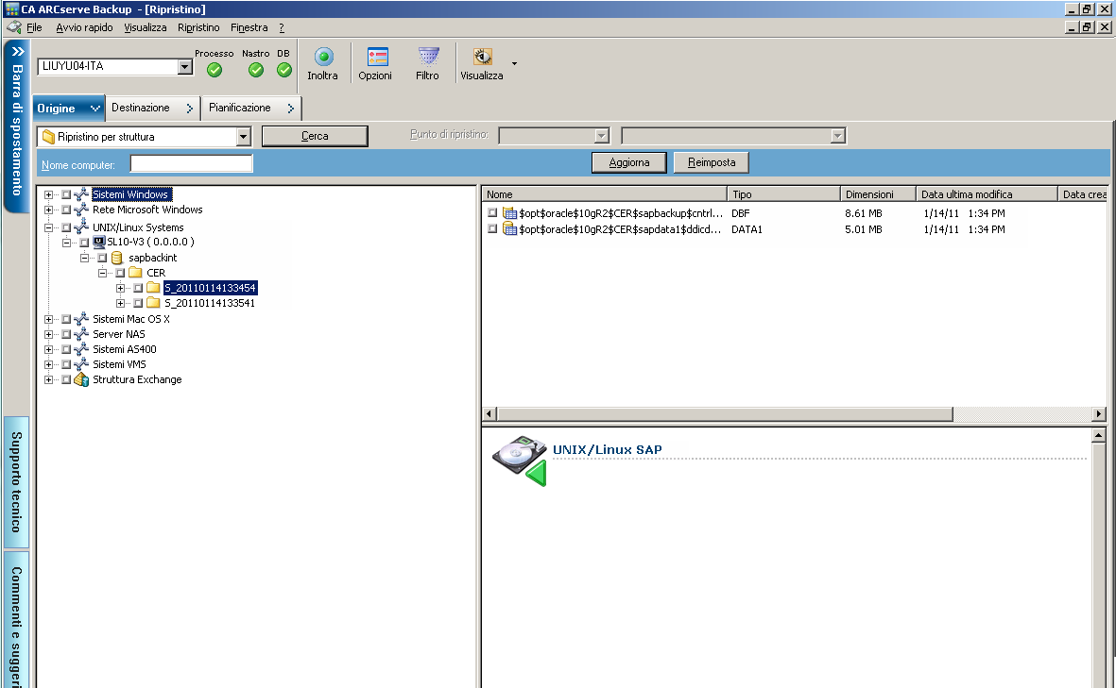The image size is (1116, 688).
Task: Expand the Sistemi Windows tree node
Action: tap(48, 194)
